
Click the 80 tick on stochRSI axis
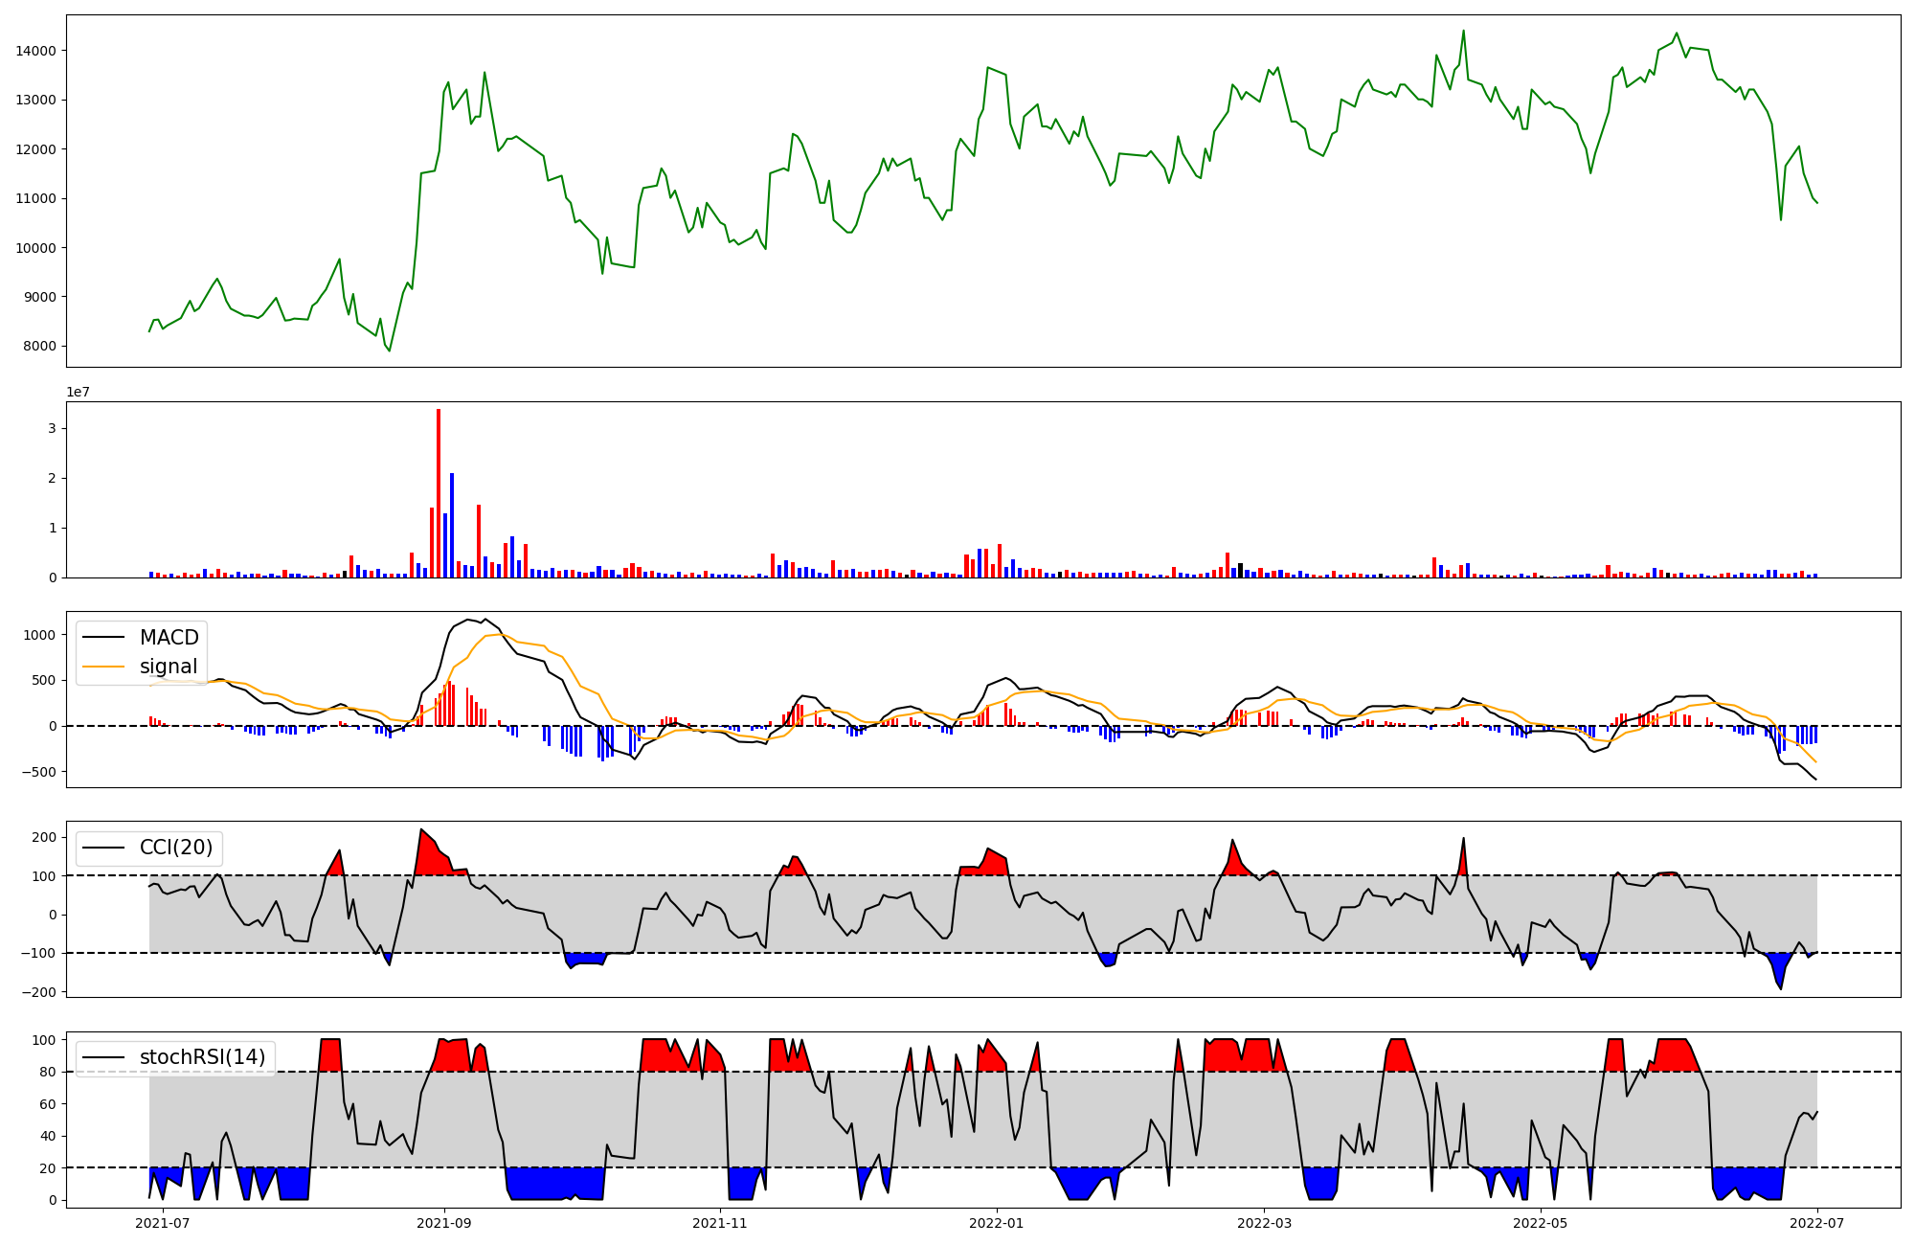(49, 1073)
